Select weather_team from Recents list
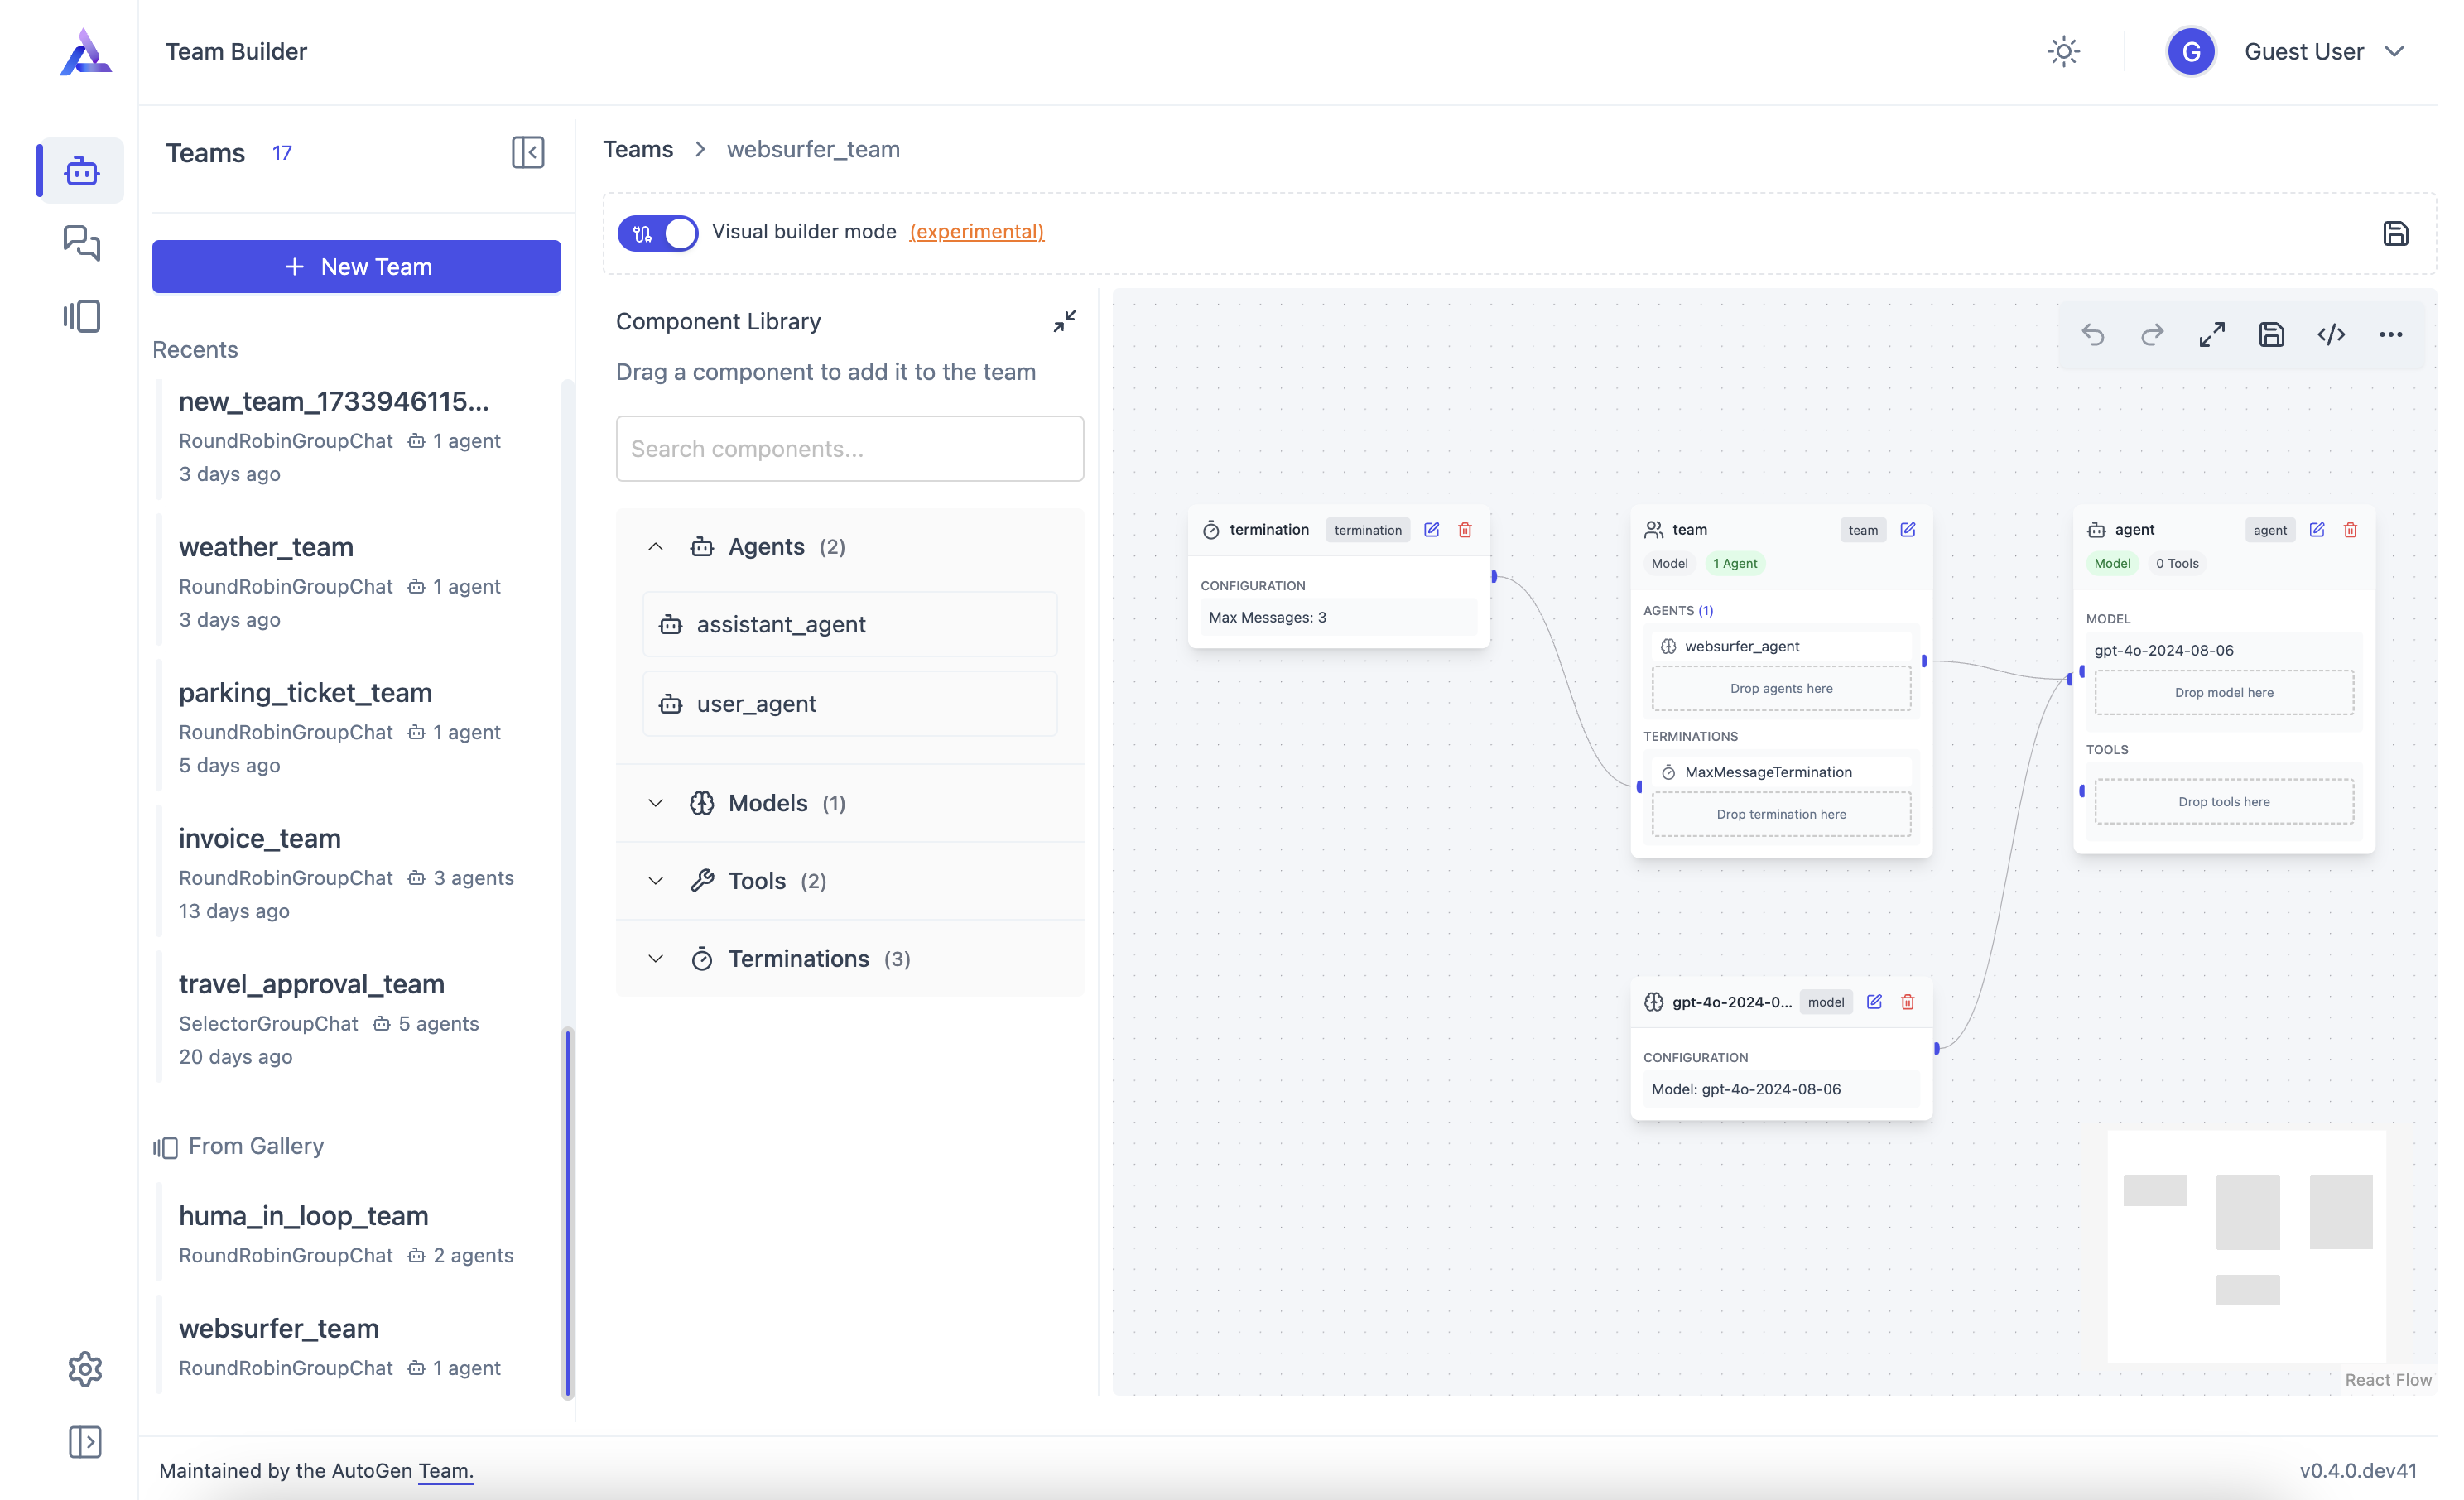 267,547
